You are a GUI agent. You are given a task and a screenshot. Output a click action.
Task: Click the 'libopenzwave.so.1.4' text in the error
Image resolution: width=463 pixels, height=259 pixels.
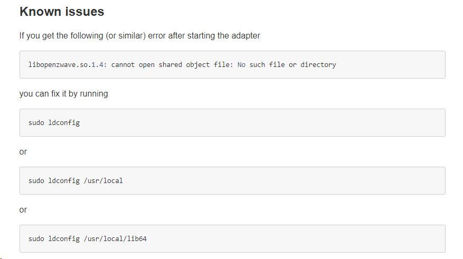(x=65, y=64)
